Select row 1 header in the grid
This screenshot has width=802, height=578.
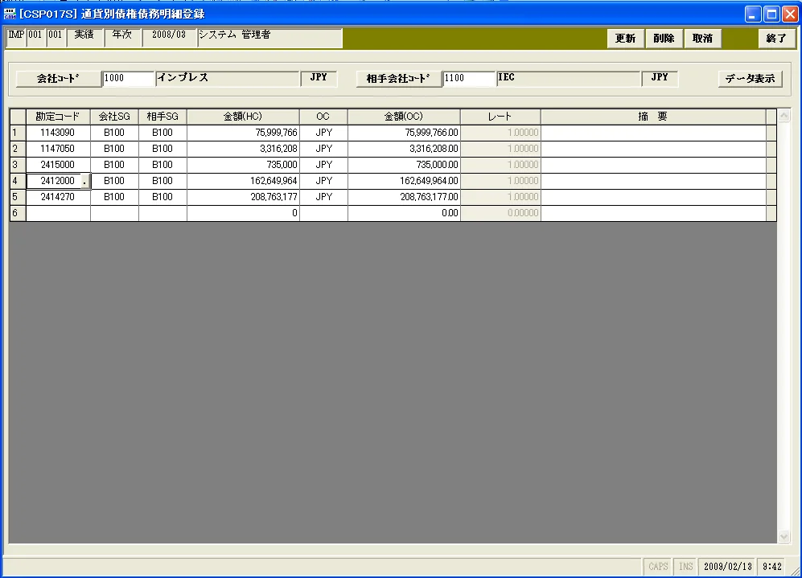tap(18, 133)
